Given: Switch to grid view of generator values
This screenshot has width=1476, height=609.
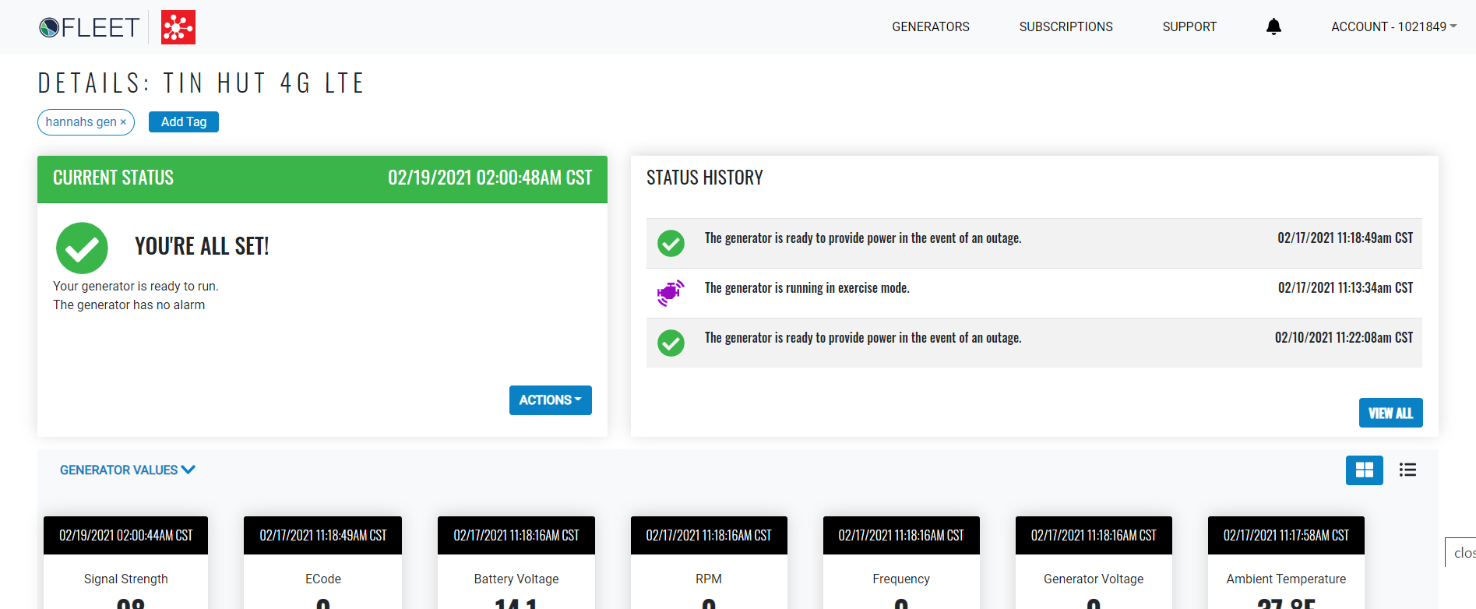Looking at the screenshot, I should [1364, 470].
